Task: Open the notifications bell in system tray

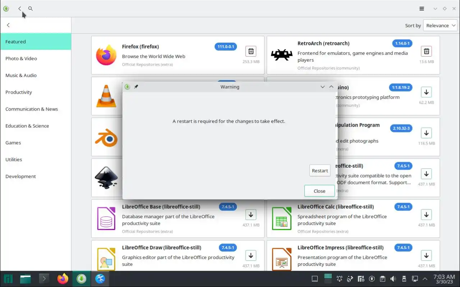Action: (x=339, y=279)
